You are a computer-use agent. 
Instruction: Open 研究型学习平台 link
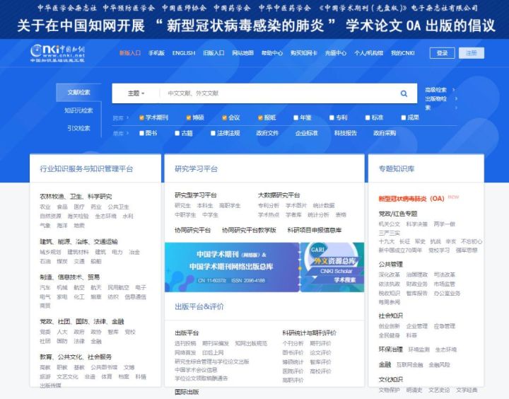(196, 195)
